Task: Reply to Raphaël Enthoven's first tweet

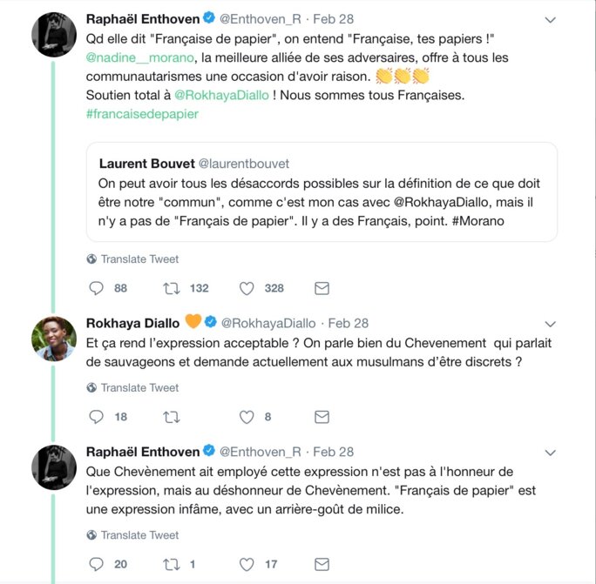Action: pyautogui.click(x=97, y=288)
